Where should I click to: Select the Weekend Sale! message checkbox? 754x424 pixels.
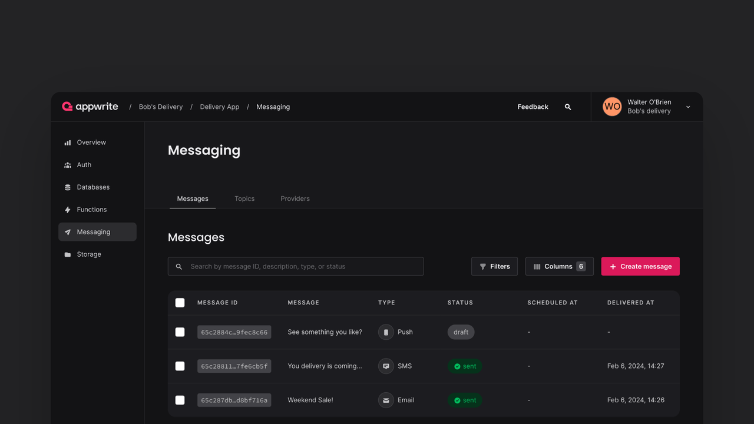[x=180, y=400]
